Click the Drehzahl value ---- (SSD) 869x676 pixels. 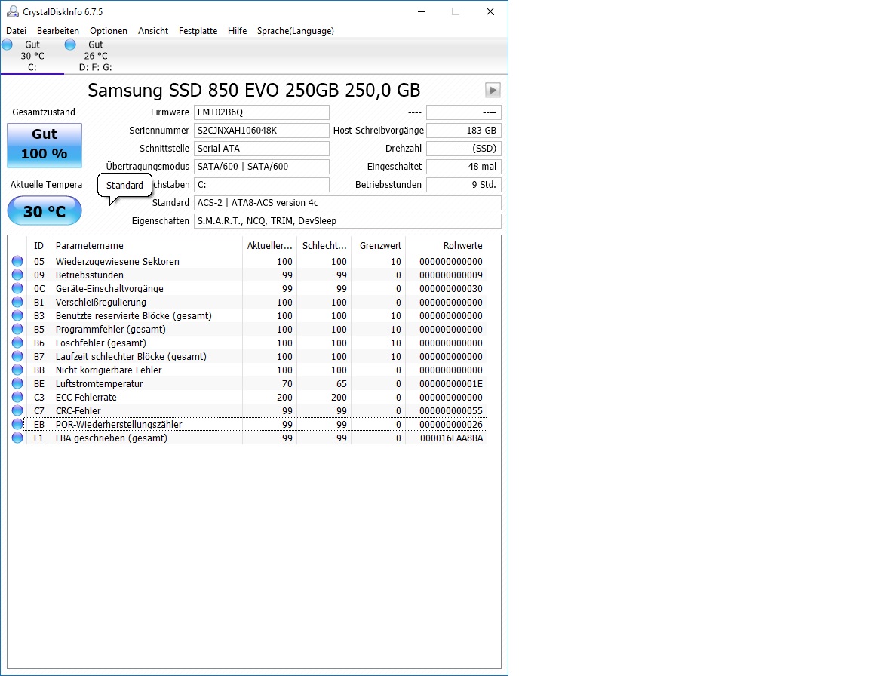[x=464, y=149]
